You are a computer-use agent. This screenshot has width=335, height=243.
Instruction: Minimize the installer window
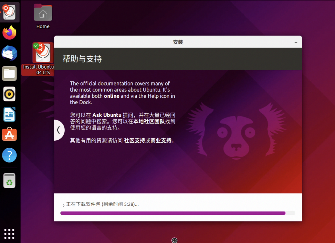tap(296, 42)
